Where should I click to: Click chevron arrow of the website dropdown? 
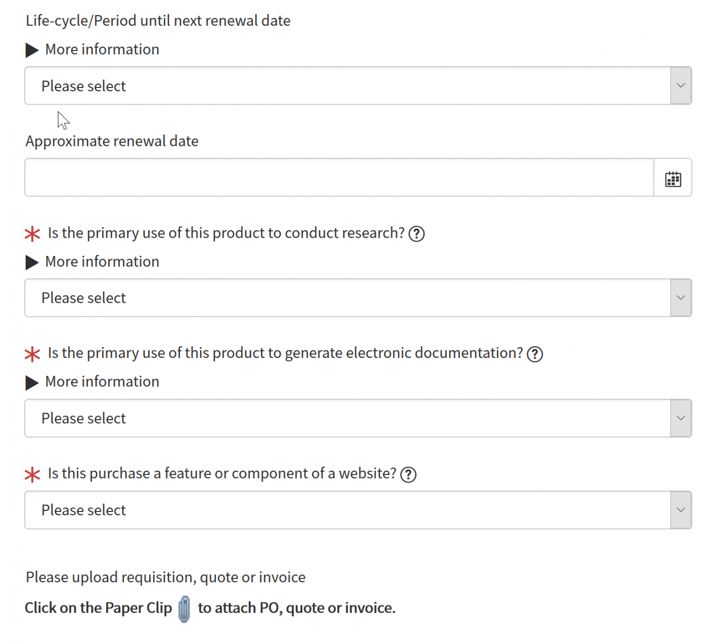coord(681,510)
